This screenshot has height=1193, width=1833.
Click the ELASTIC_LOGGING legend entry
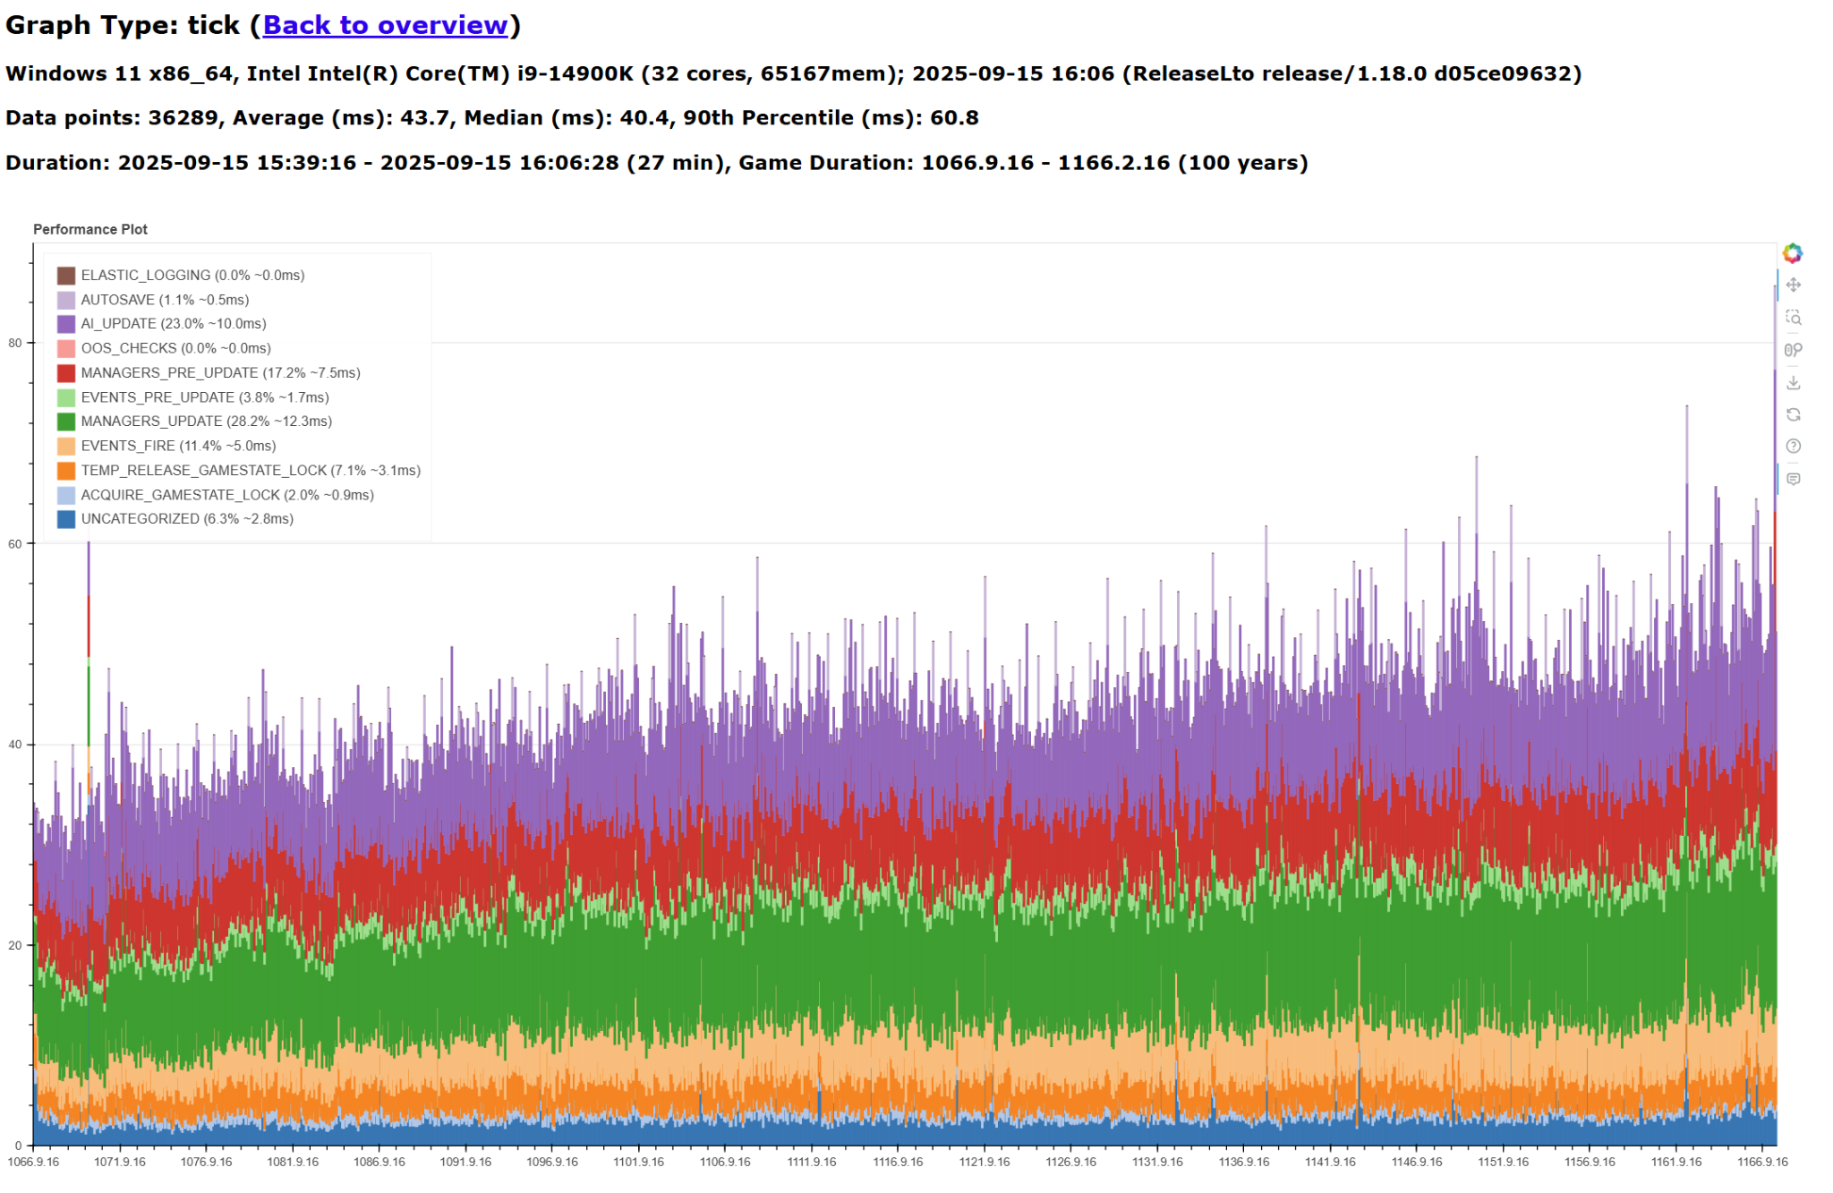point(192,276)
